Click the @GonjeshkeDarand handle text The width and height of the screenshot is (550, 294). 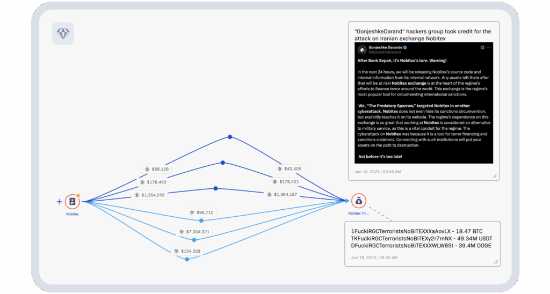coord(385,52)
